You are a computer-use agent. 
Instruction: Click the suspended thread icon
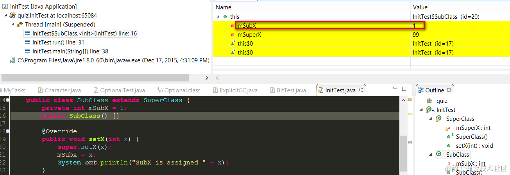(20, 25)
